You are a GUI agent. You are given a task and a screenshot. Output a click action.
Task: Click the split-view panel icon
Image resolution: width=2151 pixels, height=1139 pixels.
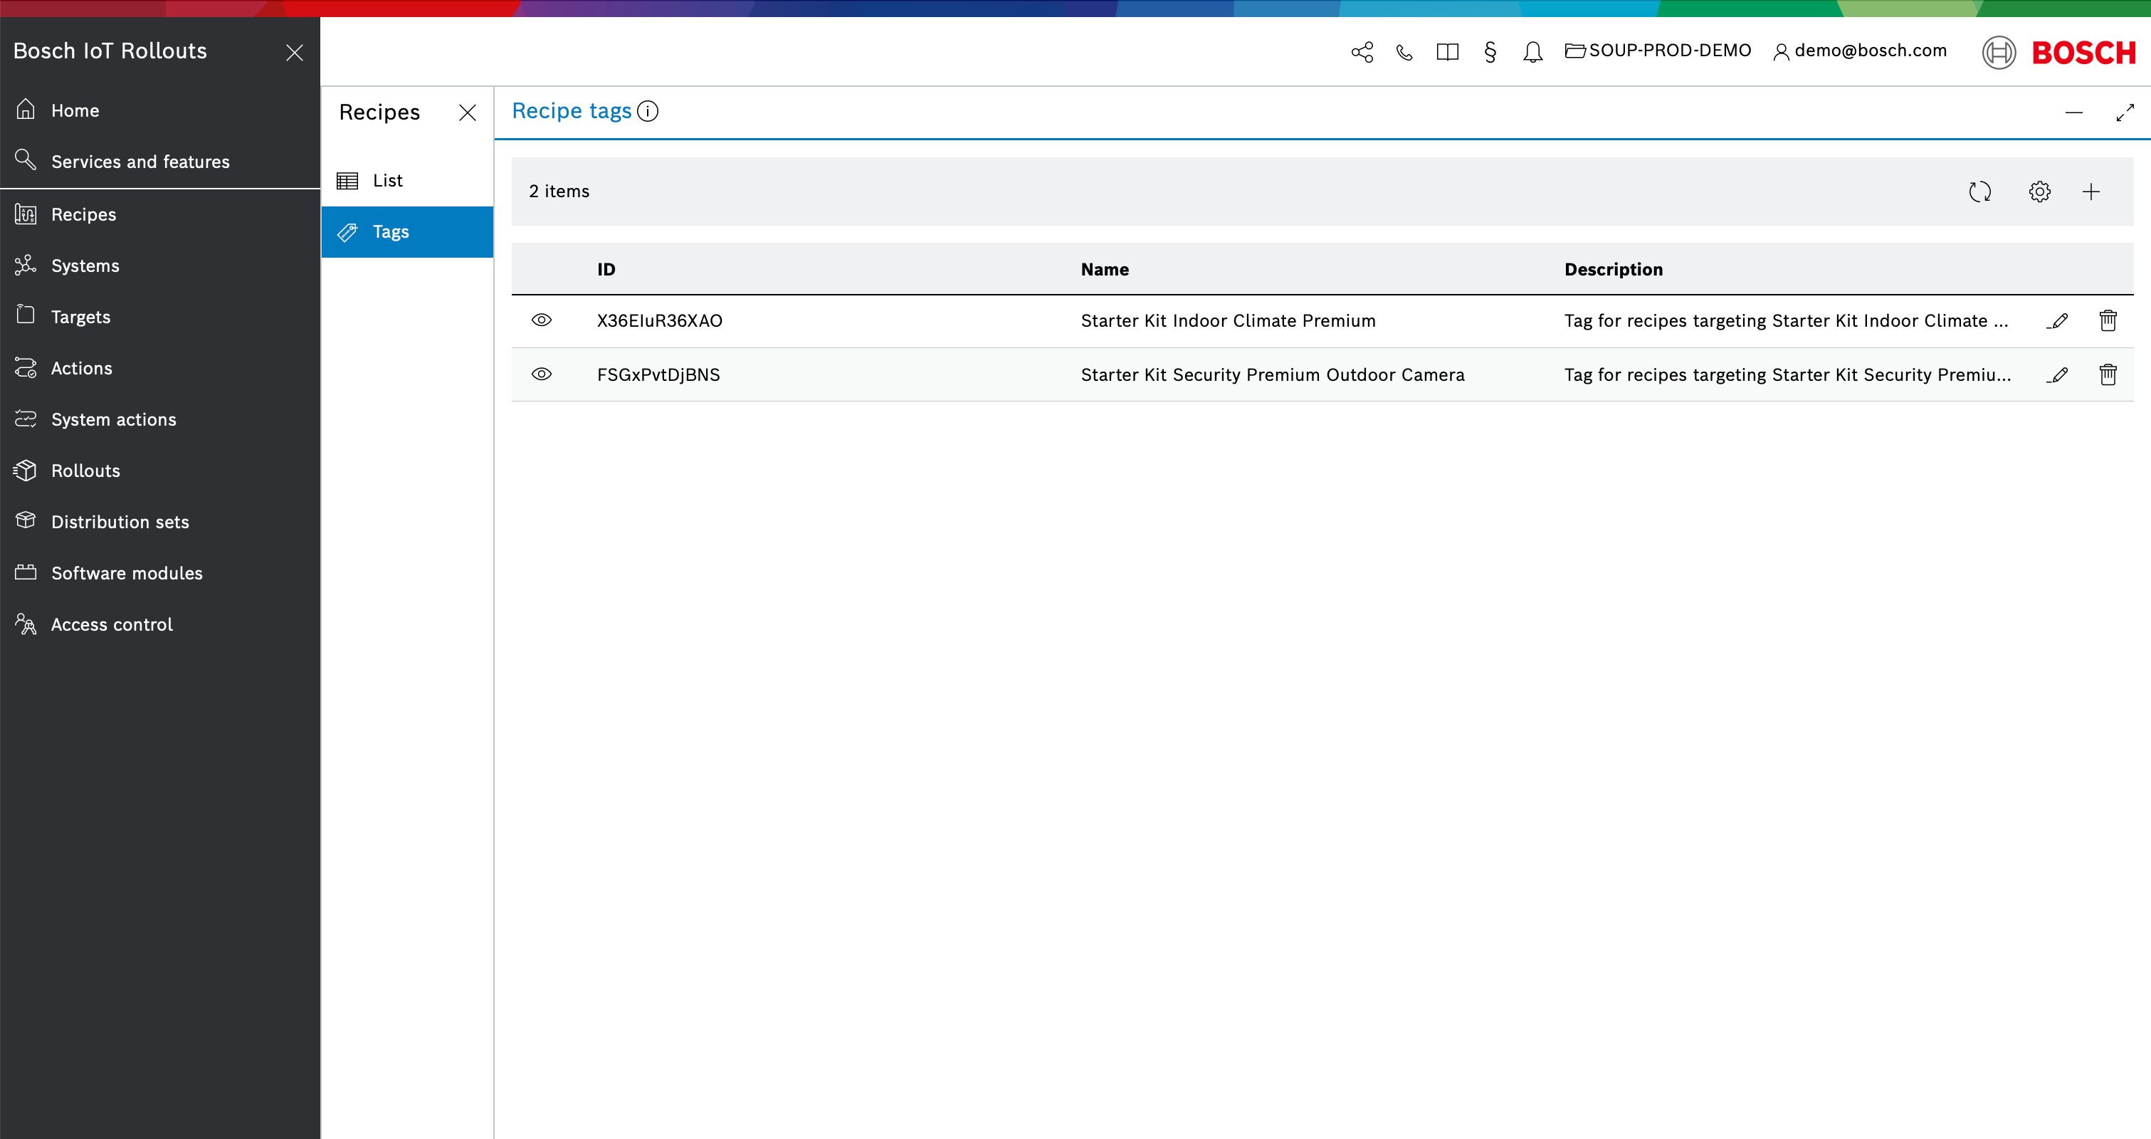[1447, 51]
